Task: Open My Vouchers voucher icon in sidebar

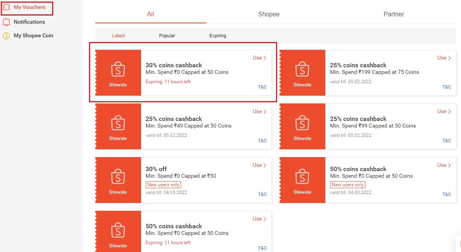Action: pos(6,7)
